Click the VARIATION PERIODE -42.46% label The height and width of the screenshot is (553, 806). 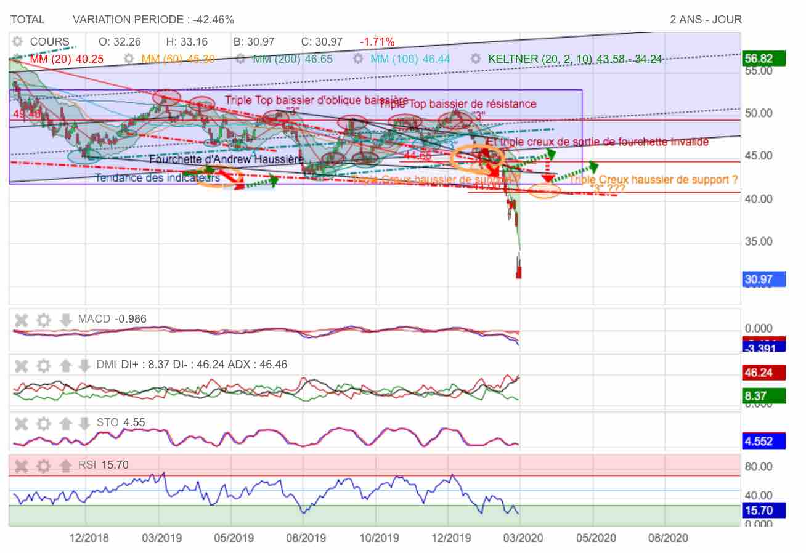click(153, 20)
